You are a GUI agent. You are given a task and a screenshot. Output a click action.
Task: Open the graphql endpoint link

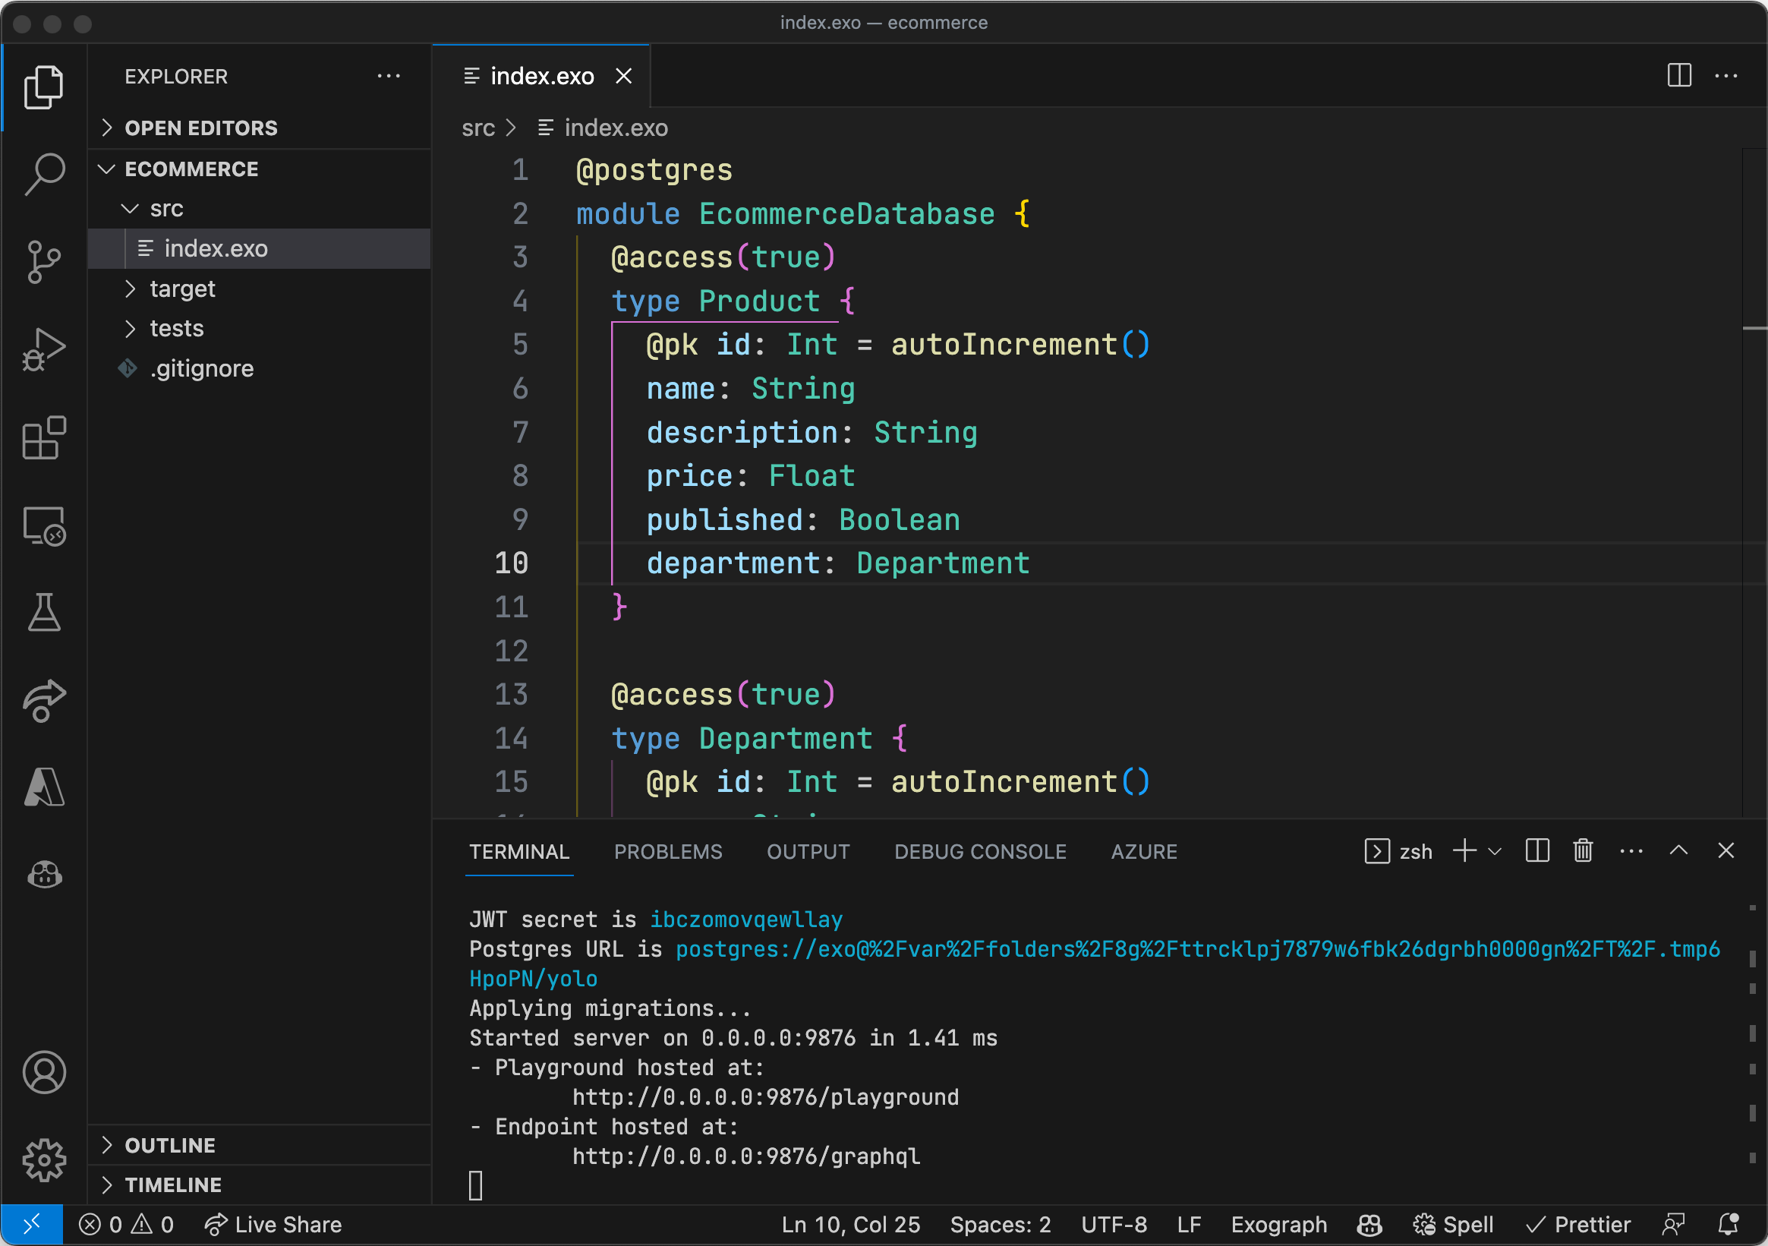point(745,1156)
